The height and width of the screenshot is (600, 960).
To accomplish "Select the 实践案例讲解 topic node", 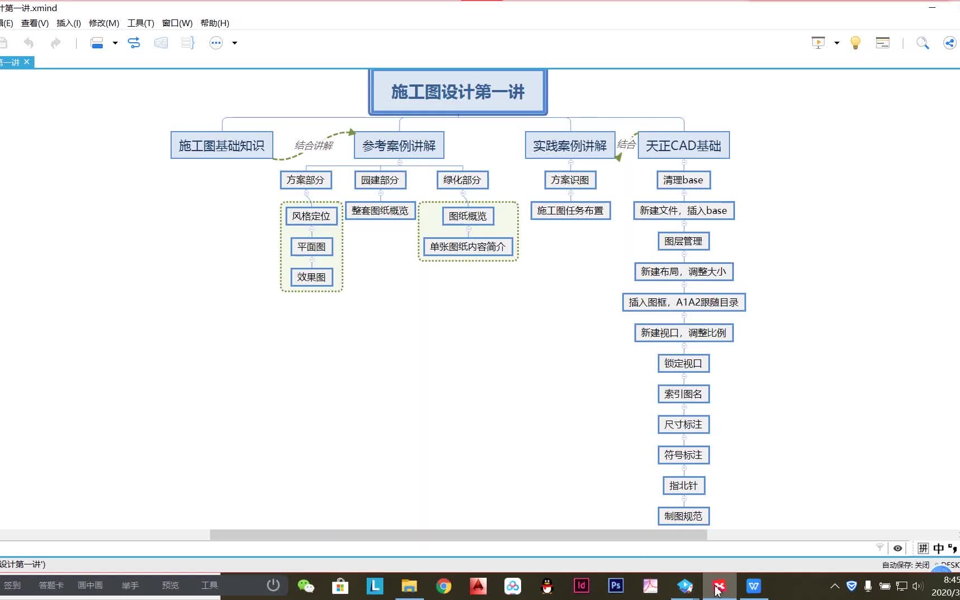I will [570, 146].
